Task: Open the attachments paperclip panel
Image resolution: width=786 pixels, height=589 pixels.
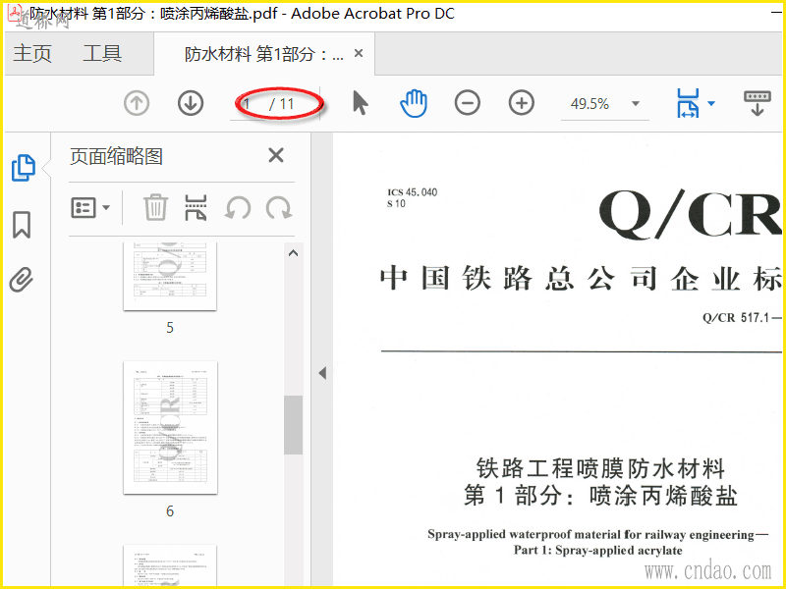Action: [22, 280]
